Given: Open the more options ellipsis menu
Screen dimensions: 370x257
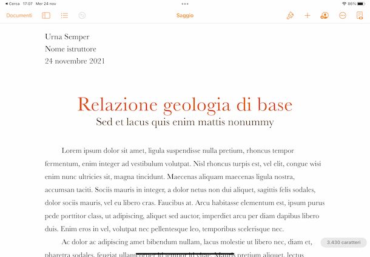Looking at the screenshot, I should click(342, 16).
